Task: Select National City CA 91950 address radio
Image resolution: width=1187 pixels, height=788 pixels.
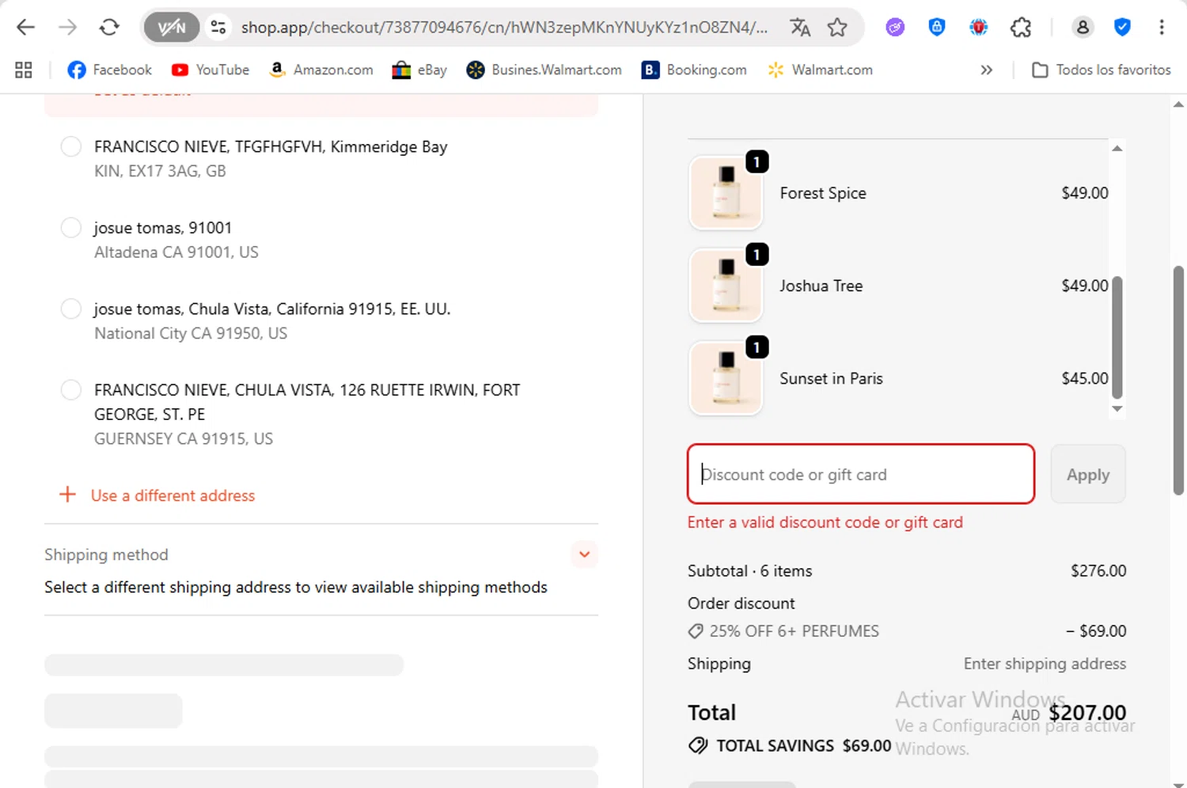Action: pos(71,309)
